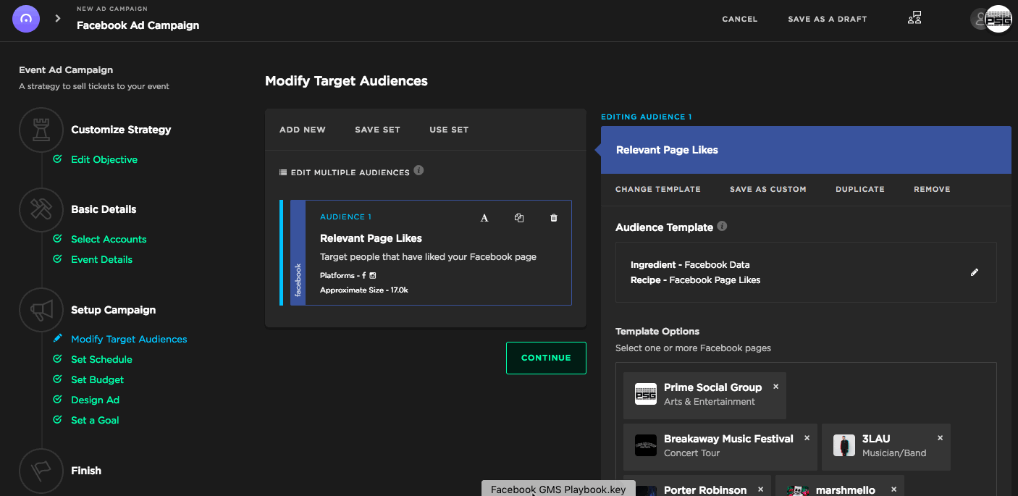Click the 3LAU page thumbnail
Screen dimensions: 1018x496
click(x=844, y=445)
